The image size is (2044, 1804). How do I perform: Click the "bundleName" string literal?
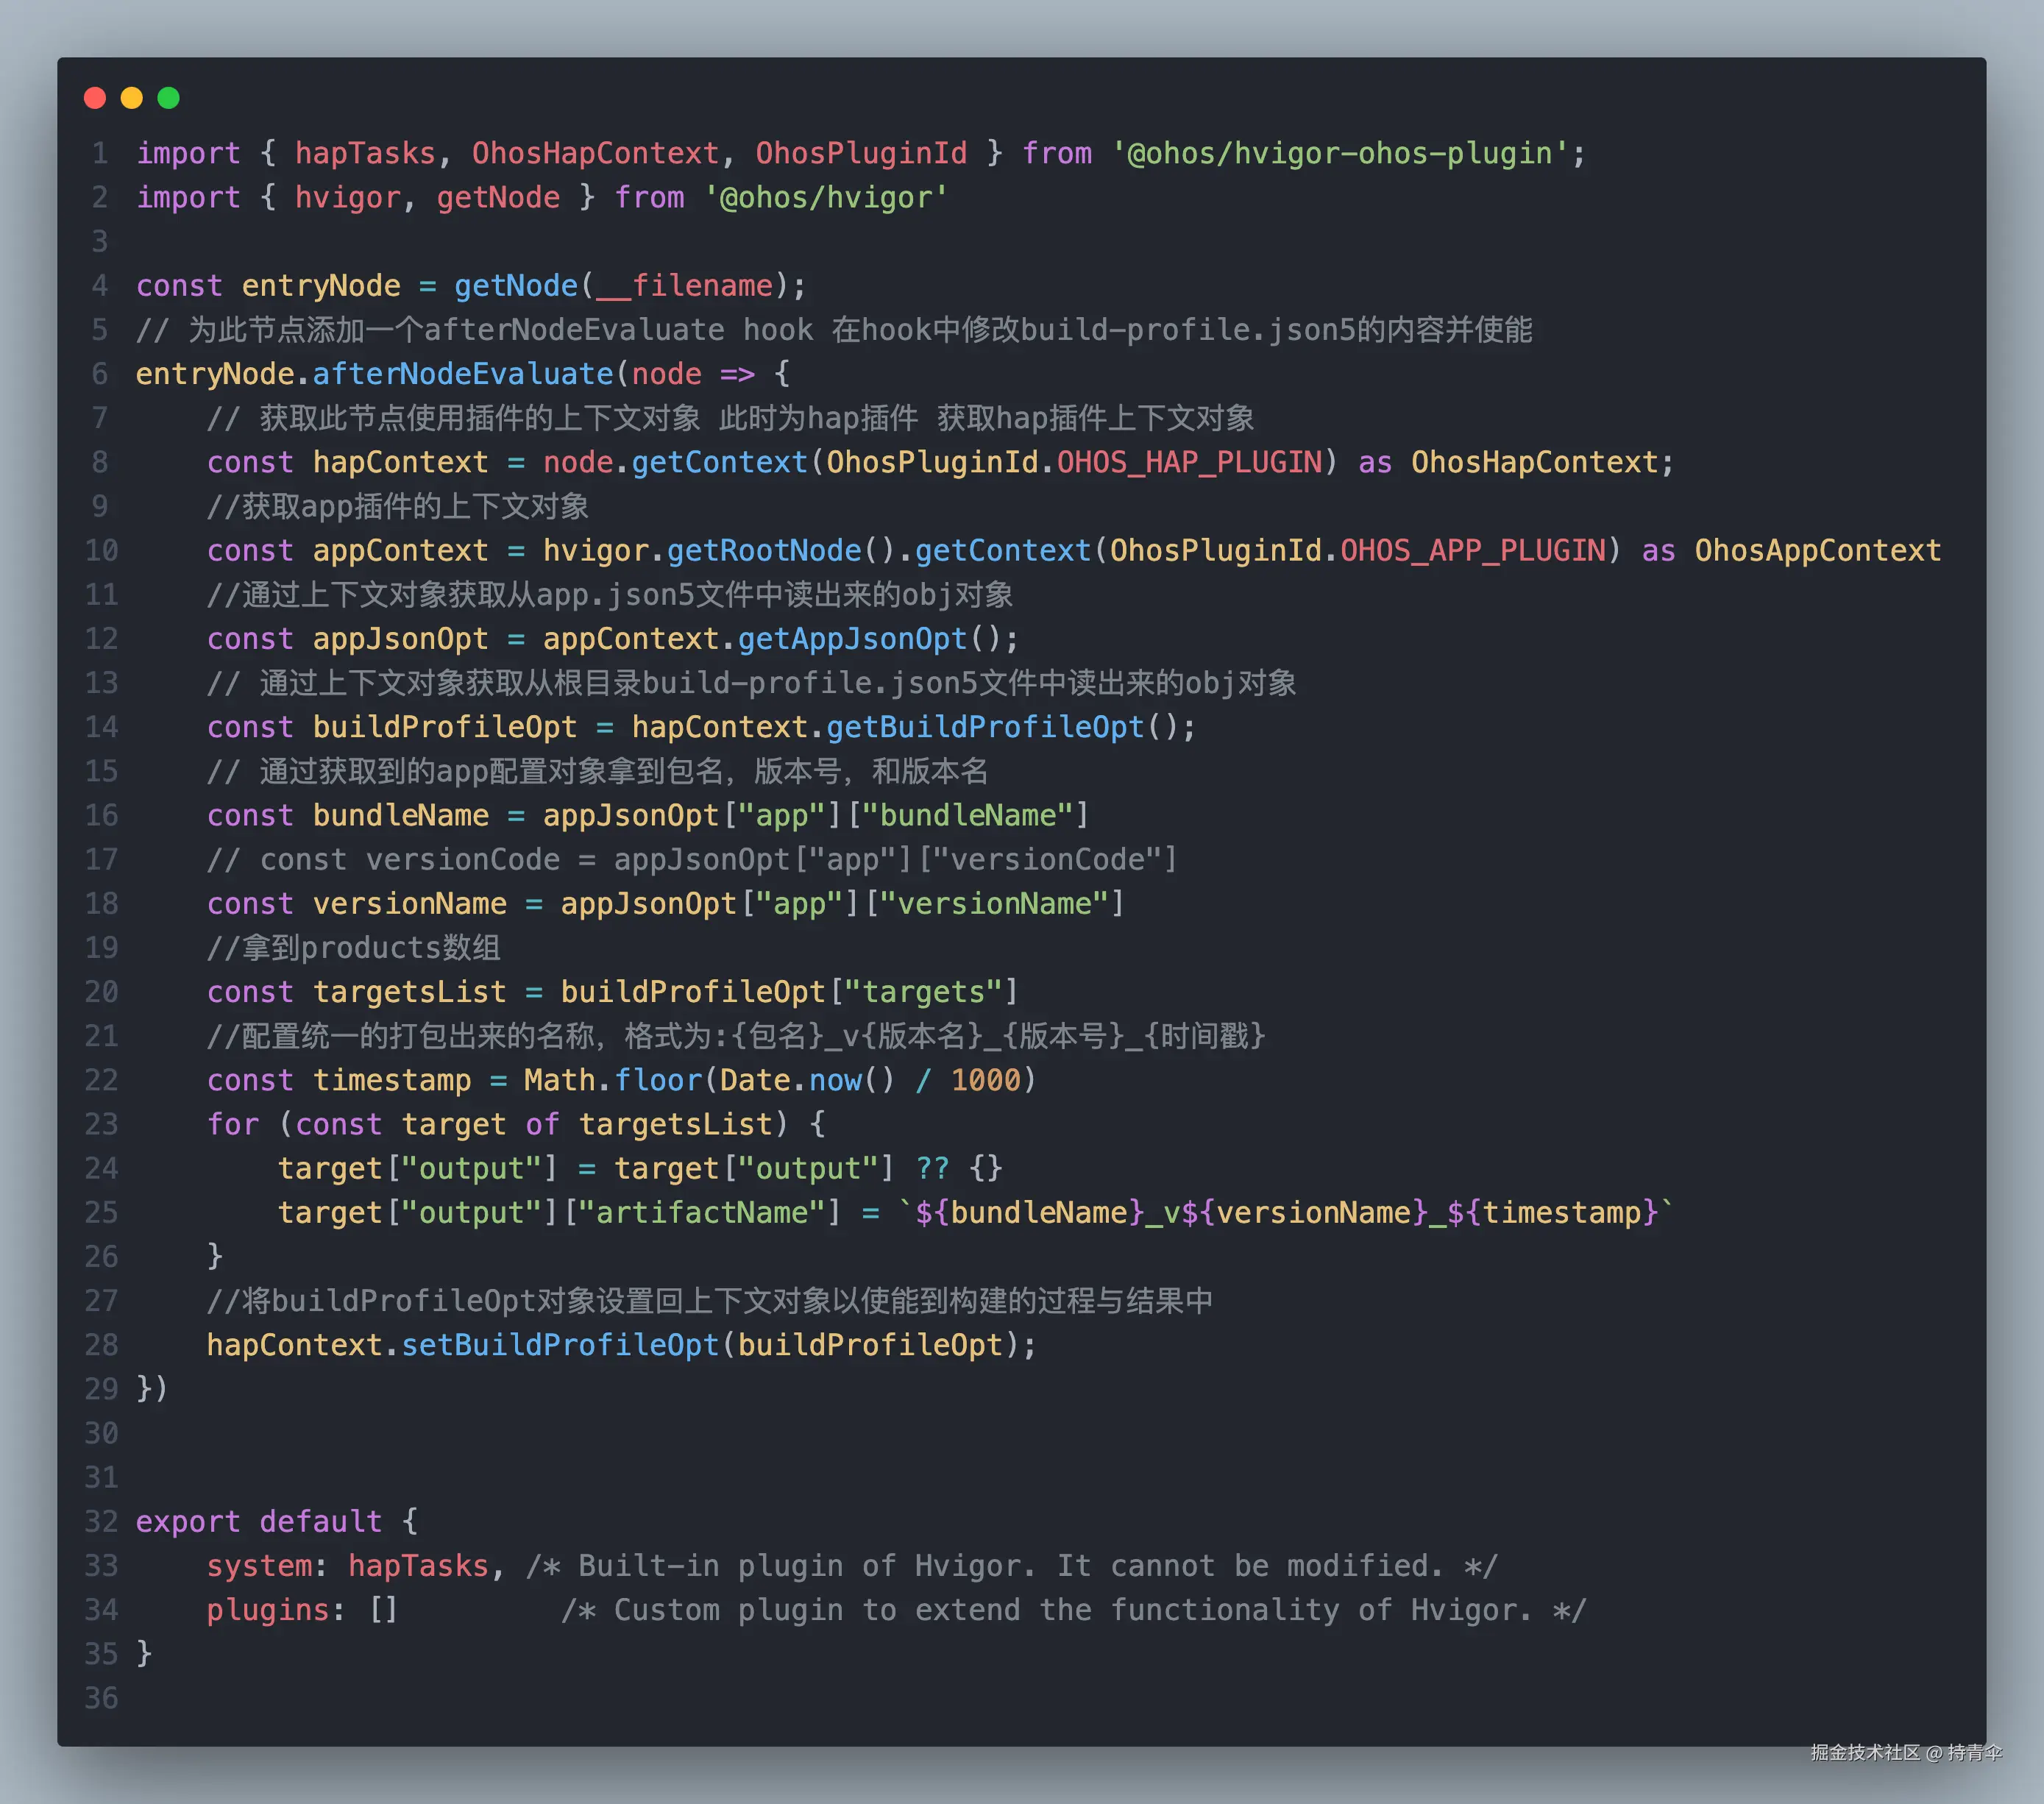click(968, 815)
